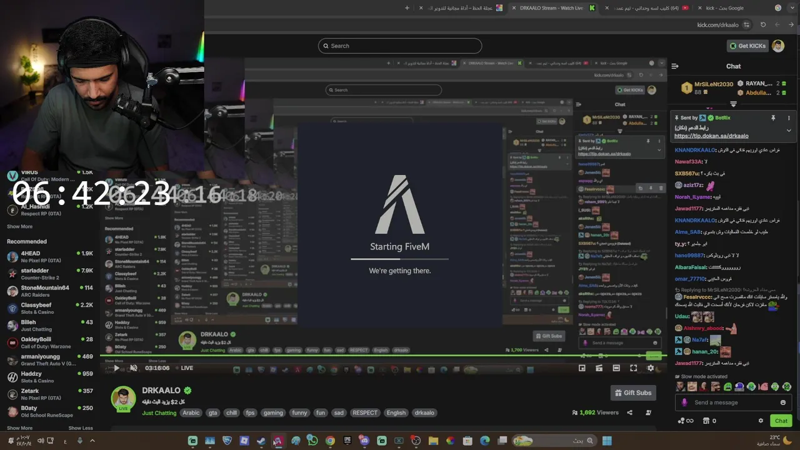Open the Windows Start button

coord(607,441)
